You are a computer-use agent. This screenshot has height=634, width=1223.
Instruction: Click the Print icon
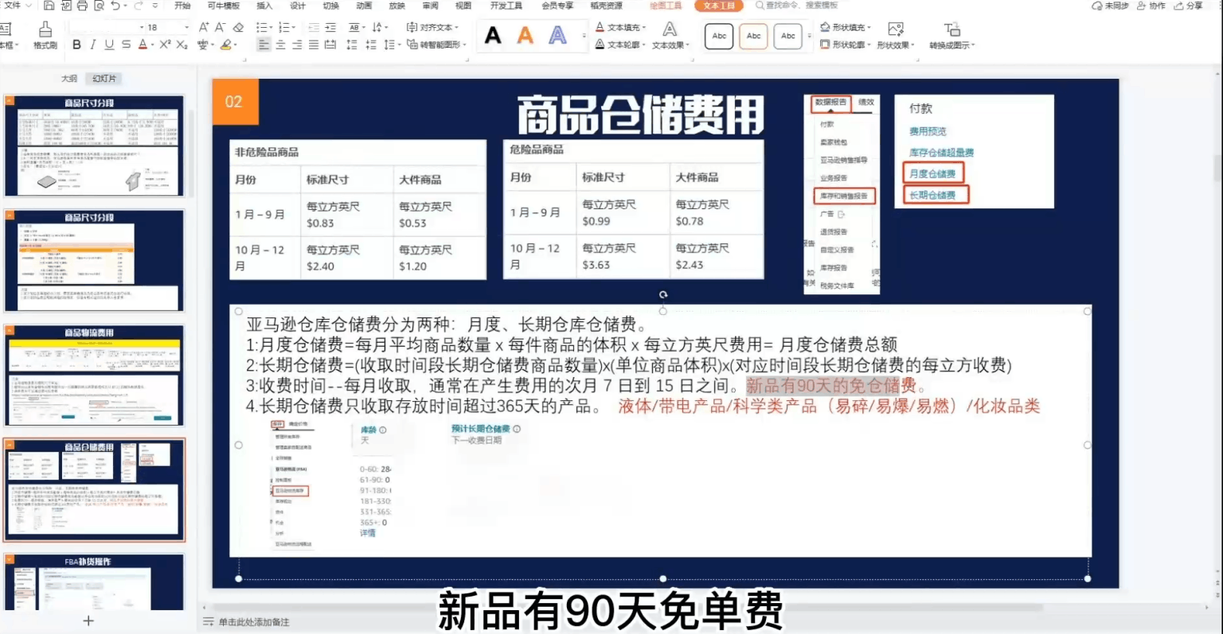pos(82,6)
